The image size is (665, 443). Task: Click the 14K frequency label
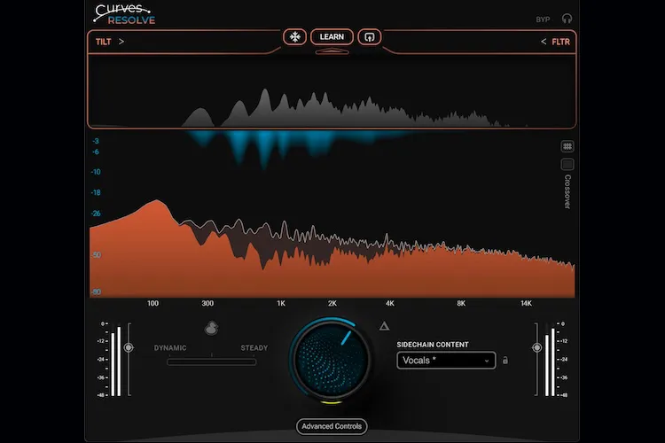(526, 304)
